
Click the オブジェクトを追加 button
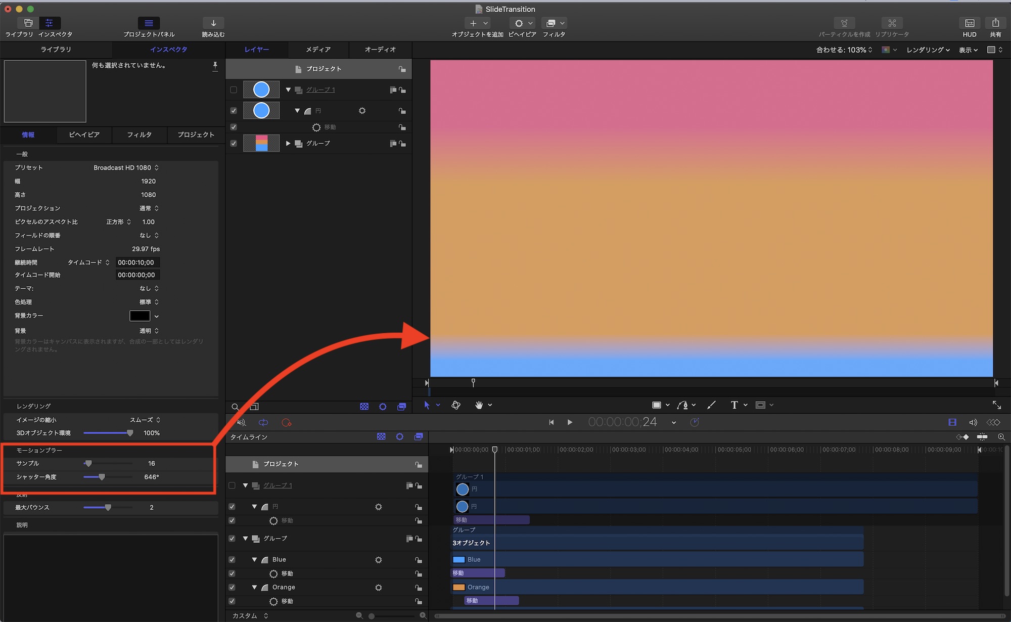click(x=473, y=23)
